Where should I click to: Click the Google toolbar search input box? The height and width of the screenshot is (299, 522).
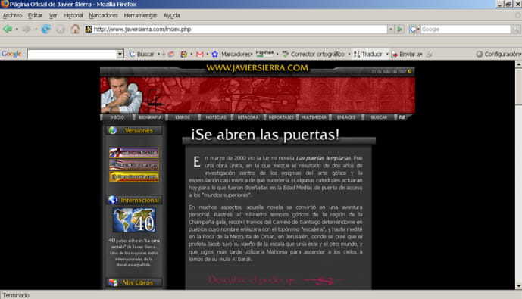coord(72,54)
